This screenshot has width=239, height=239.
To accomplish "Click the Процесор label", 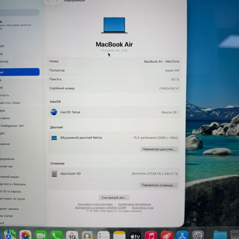I will (57, 70).
